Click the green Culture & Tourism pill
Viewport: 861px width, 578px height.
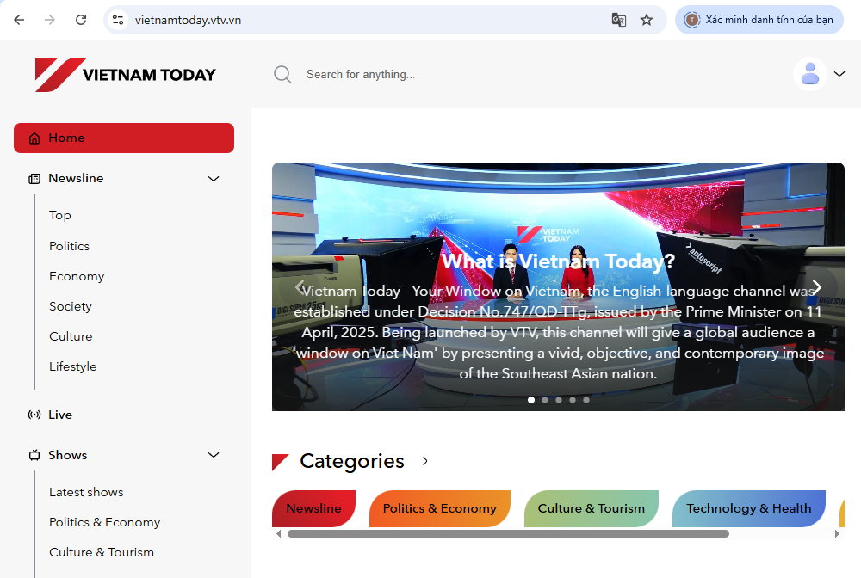coord(592,509)
